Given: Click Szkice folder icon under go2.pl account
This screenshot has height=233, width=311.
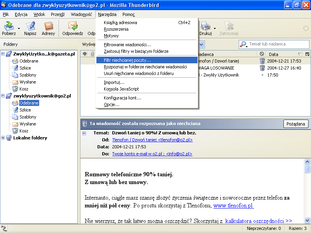Looking at the screenshot, I should [x=15, y=110].
